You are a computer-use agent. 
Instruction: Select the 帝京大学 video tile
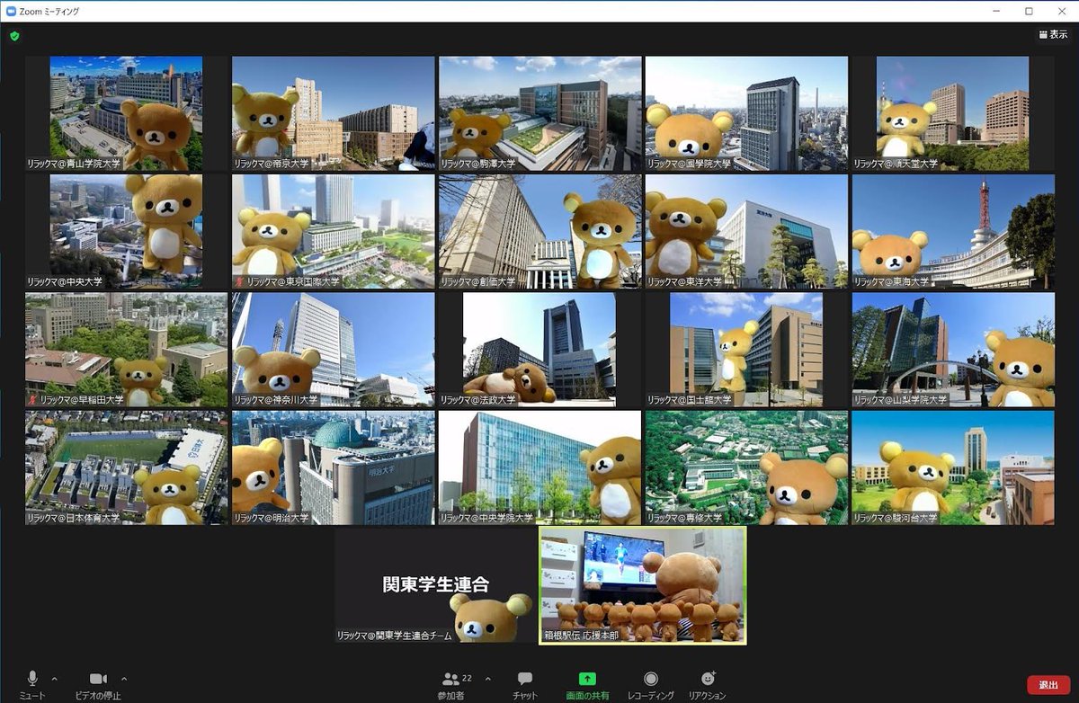pos(334,113)
